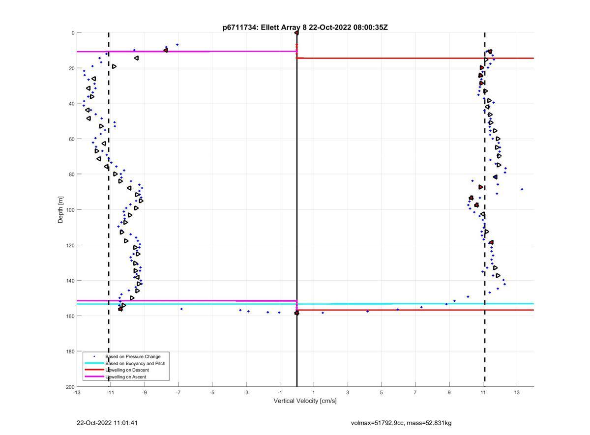Click the x-axis tick label 13
Screen dimensions: 590x435
(x=517, y=393)
